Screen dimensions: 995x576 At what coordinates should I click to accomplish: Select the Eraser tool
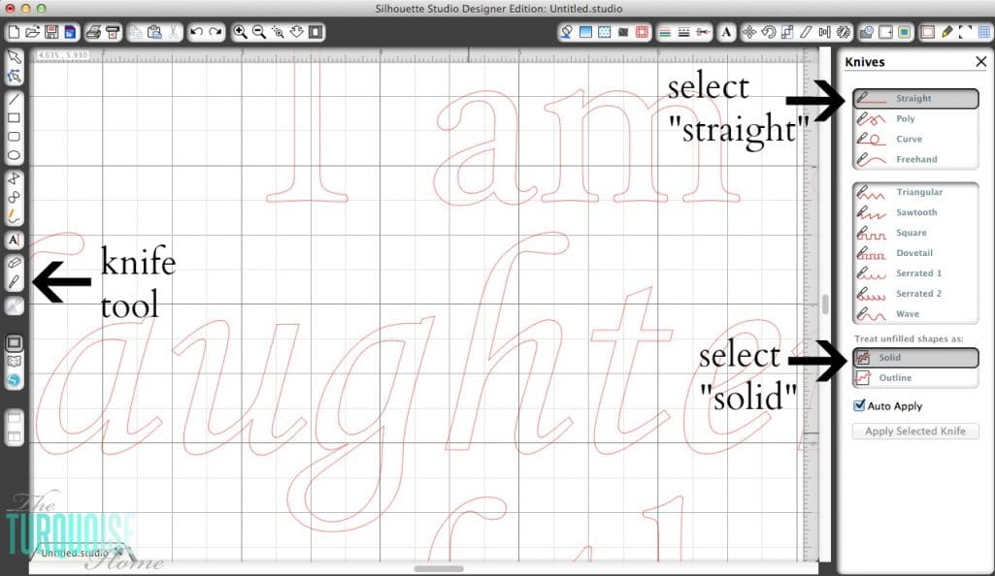pos(14,263)
